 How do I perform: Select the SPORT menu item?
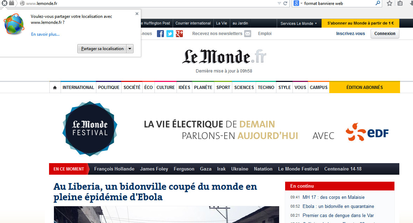pyautogui.click(x=223, y=88)
